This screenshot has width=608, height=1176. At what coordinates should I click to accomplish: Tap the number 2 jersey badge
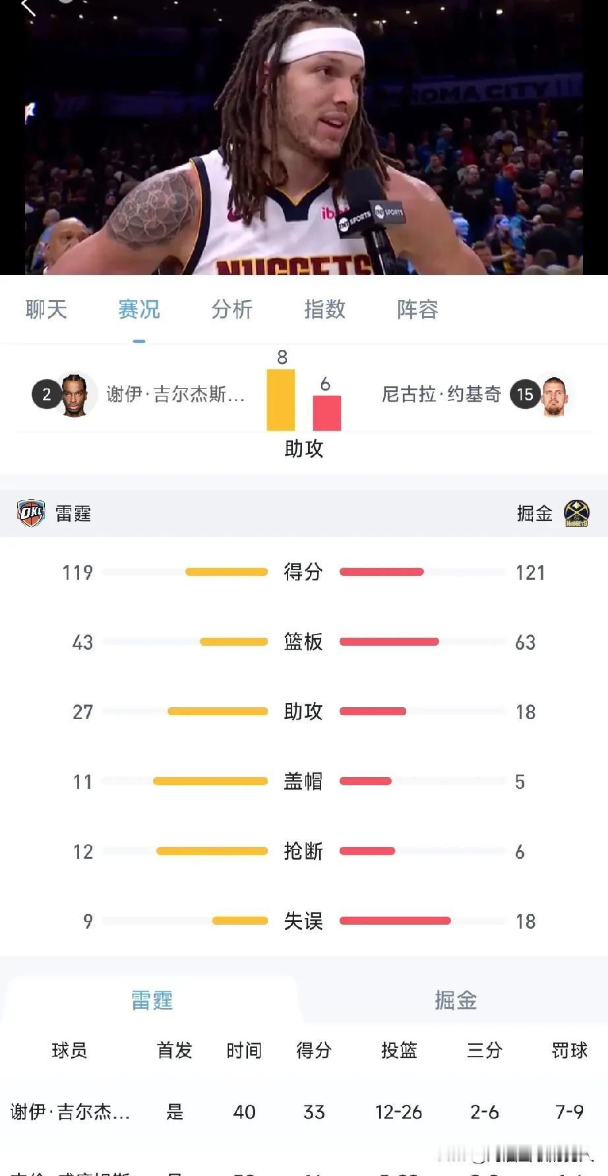tap(46, 394)
